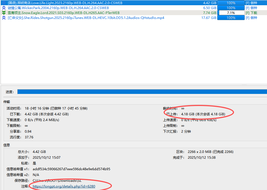Click the [F] 下载 status of Snow.Eagle.Lord
Viewport: 267px width, 190px height.
[x=251, y=13]
